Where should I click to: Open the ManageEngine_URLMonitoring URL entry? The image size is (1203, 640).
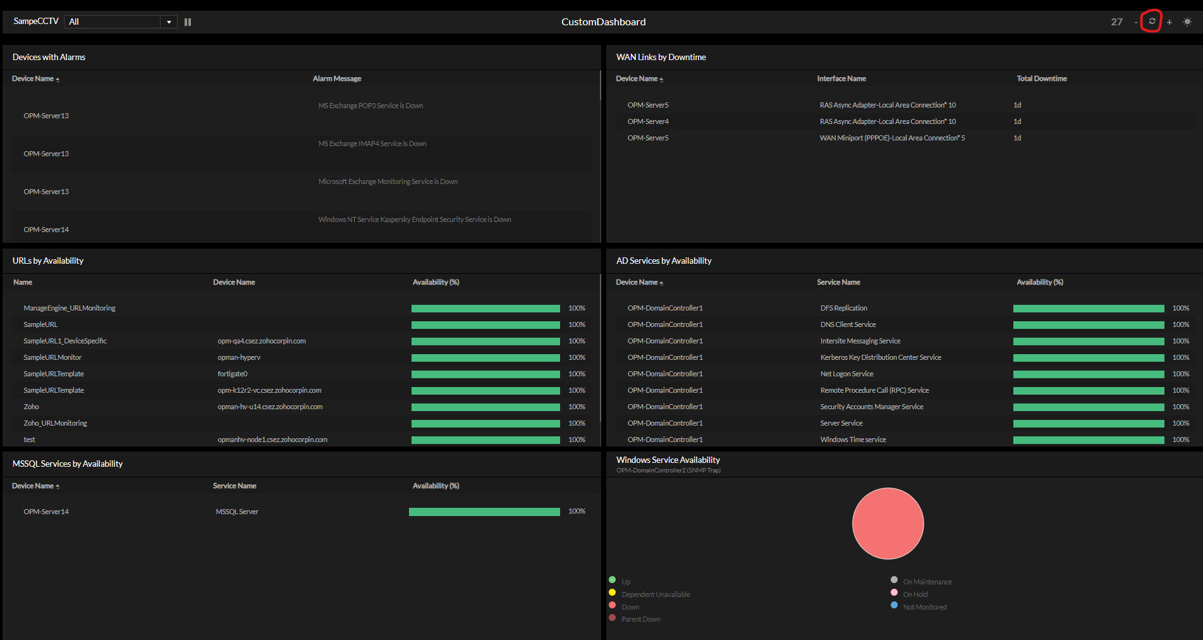tap(70, 309)
